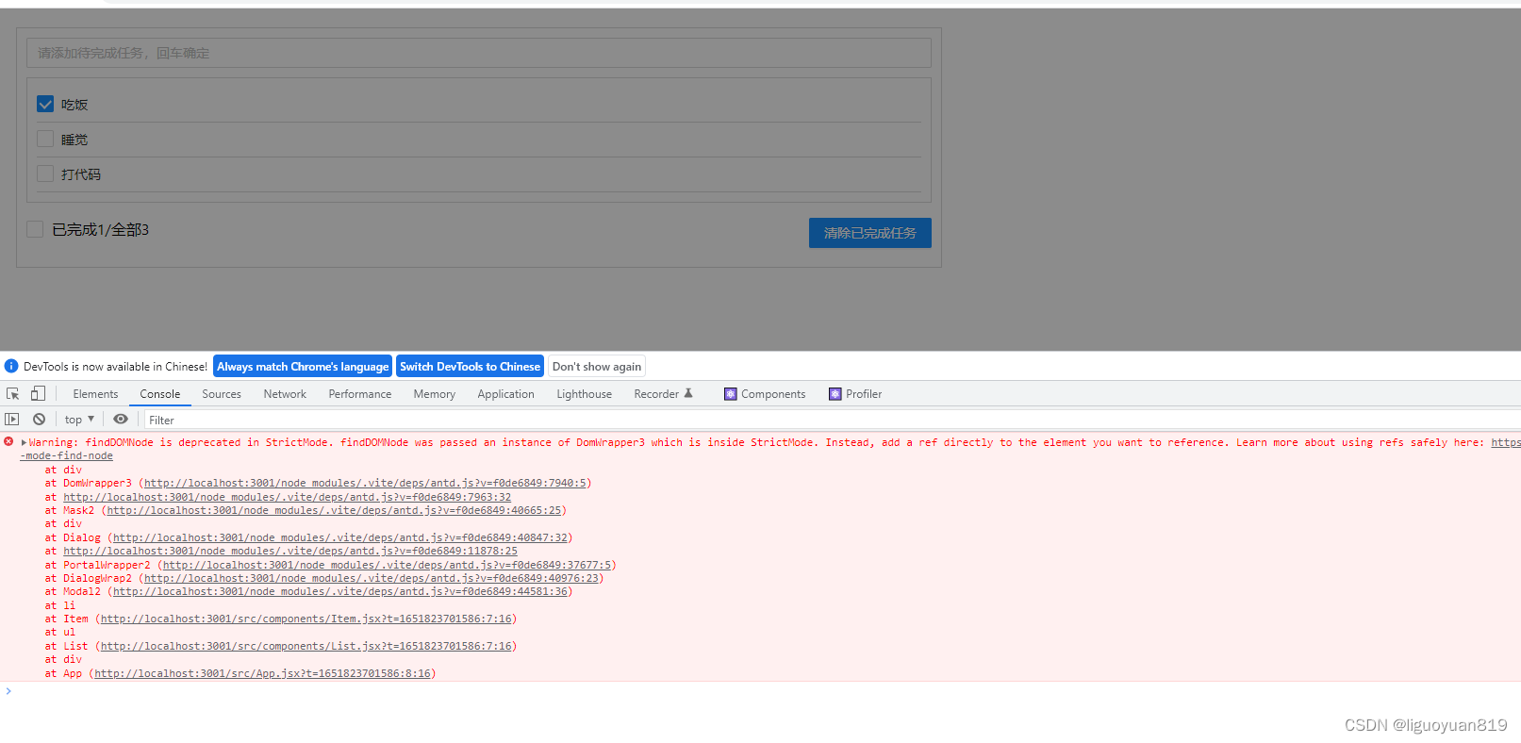Screen dimensions: 1521x743
Task: Click the red error icon in console
Action: click(8, 442)
